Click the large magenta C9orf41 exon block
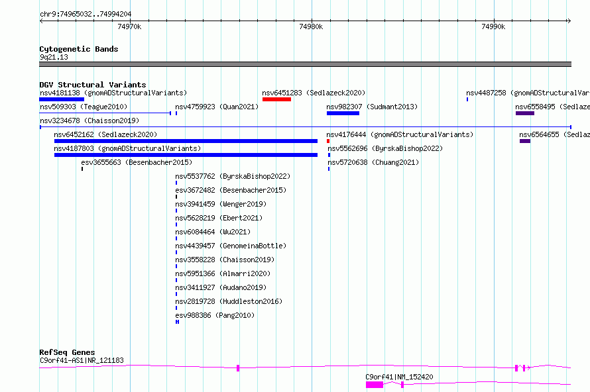Screen dimensions: 590x392 [x=375, y=385]
